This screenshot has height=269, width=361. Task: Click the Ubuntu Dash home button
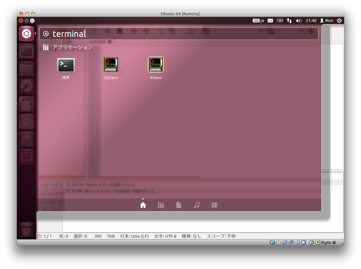26,34
